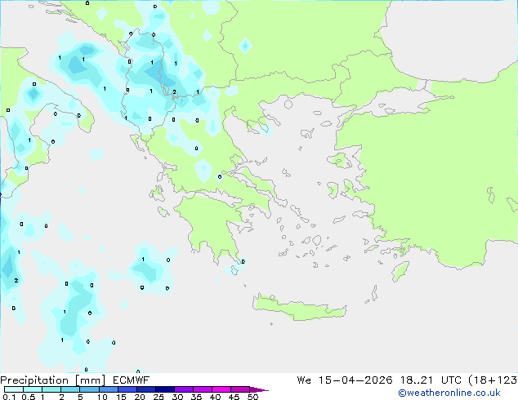
Task: Click the 40–45 mm magenta legend swatch
Action: (221, 389)
